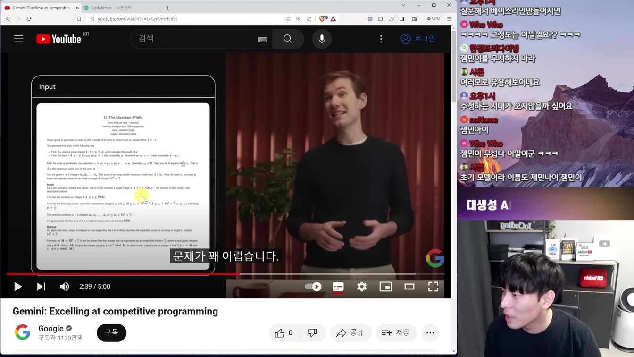Toggle theater mode
This screenshot has width=634, height=357.
point(409,287)
